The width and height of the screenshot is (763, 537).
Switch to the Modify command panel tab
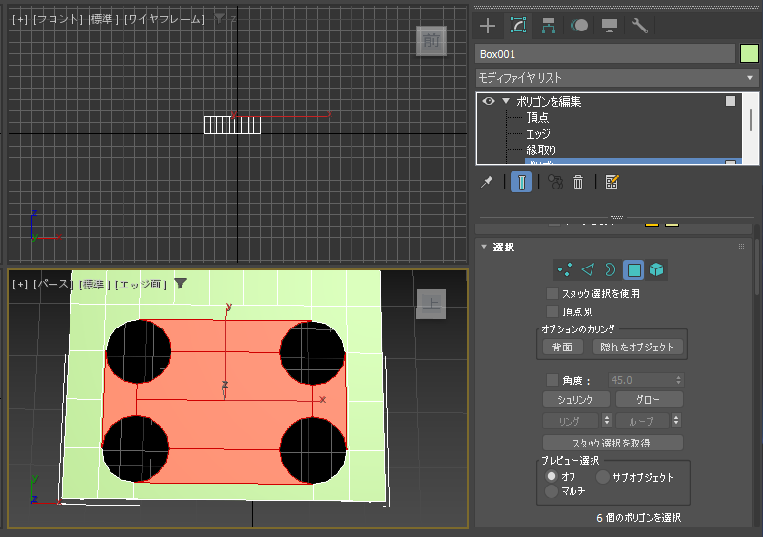518,26
